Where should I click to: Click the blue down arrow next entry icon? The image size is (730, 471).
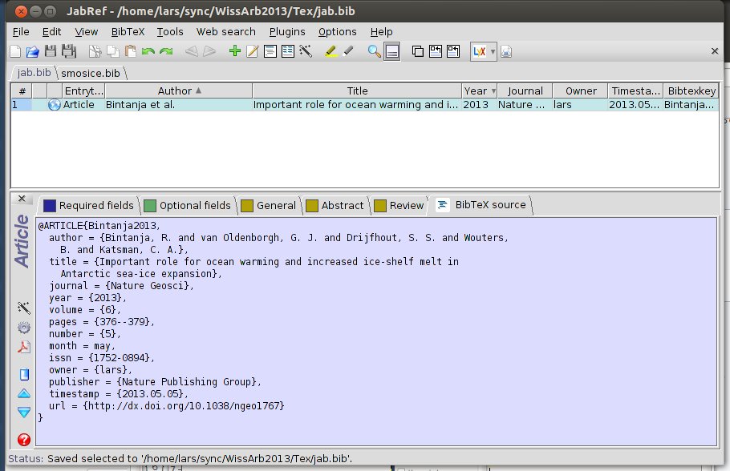[x=24, y=413]
